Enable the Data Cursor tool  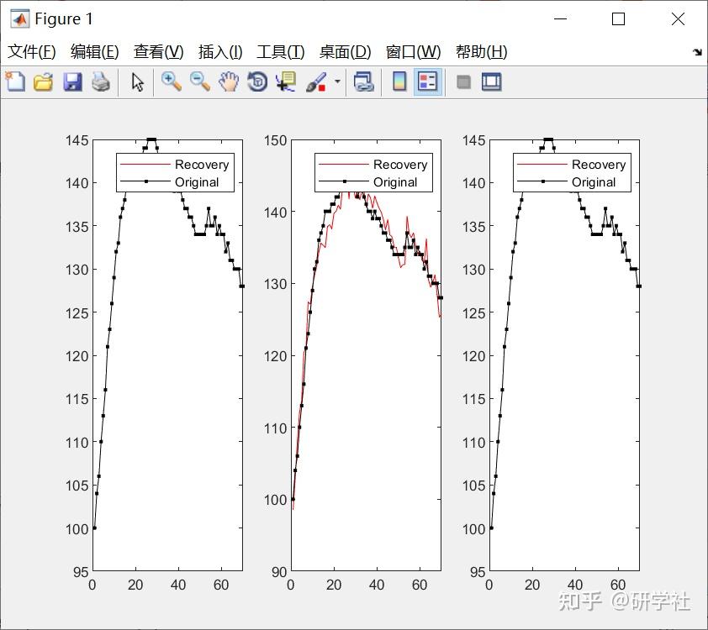286,82
